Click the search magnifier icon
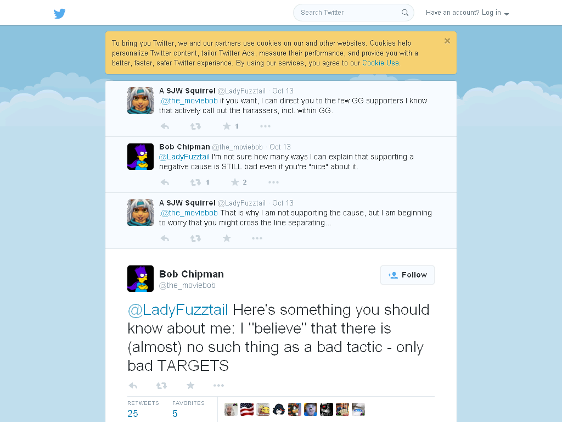Image resolution: width=562 pixels, height=422 pixels. coord(405,13)
